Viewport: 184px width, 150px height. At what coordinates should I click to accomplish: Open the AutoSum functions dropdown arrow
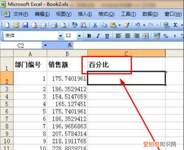(182, 25)
